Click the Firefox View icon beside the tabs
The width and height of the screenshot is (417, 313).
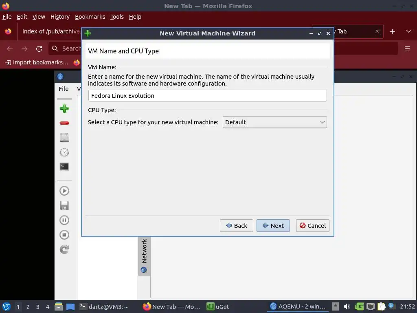pos(8,31)
